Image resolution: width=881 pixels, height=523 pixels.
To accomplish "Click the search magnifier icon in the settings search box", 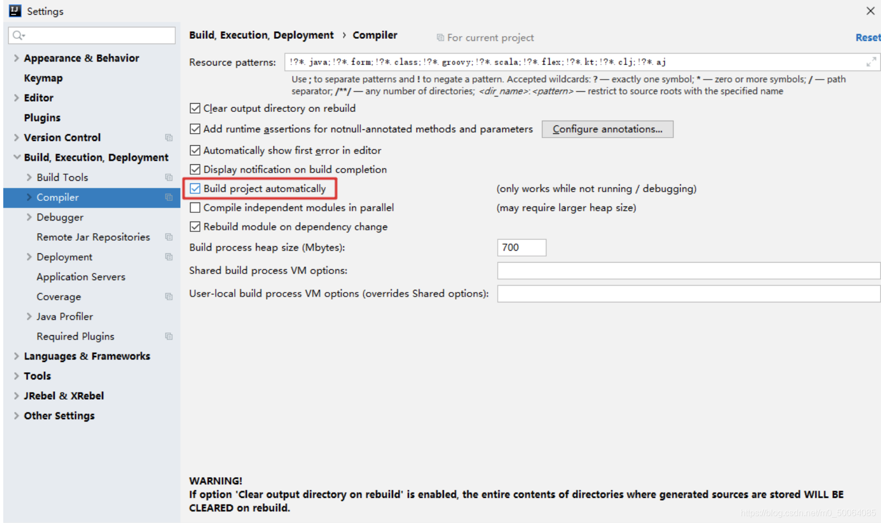I will (x=19, y=35).
